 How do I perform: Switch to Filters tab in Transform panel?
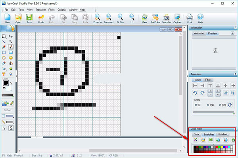click(208, 80)
